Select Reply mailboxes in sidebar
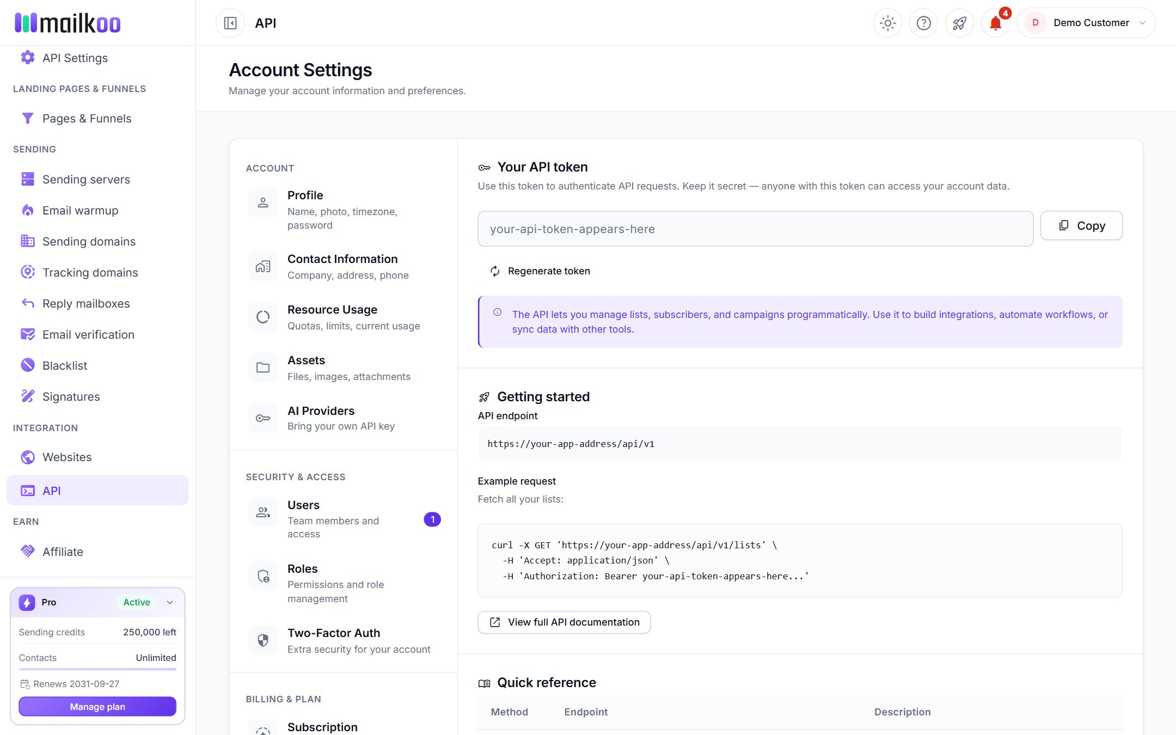The image size is (1176, 735). click(97, 303)
